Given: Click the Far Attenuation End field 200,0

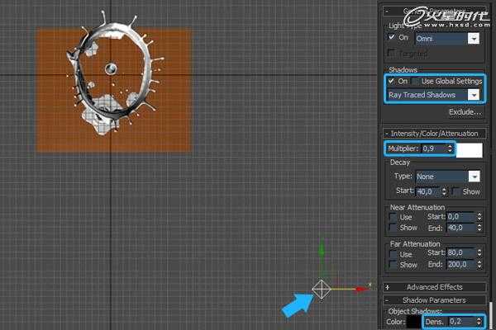Looking at the screenshot, I should pos(461,264).
